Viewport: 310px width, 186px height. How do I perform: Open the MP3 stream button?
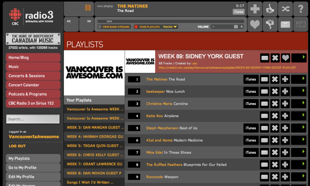click(301, 24)
